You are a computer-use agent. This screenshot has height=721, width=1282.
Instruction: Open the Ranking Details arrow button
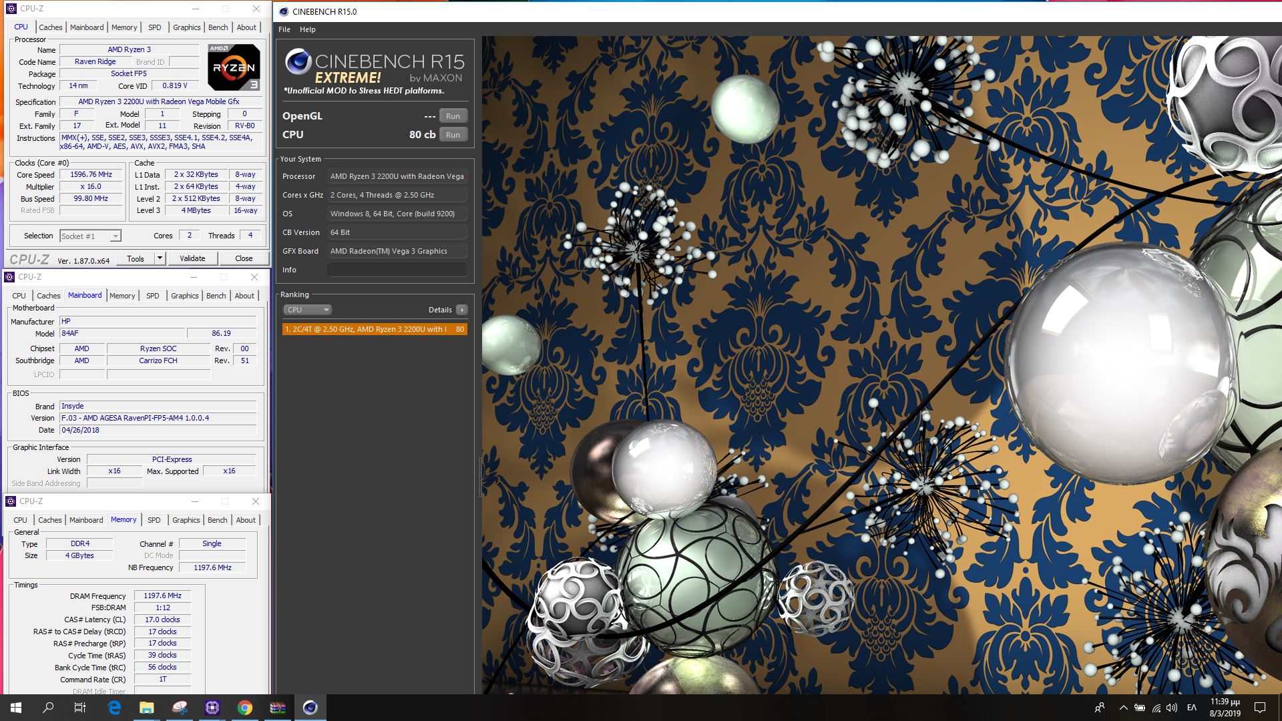coord(461,310)
